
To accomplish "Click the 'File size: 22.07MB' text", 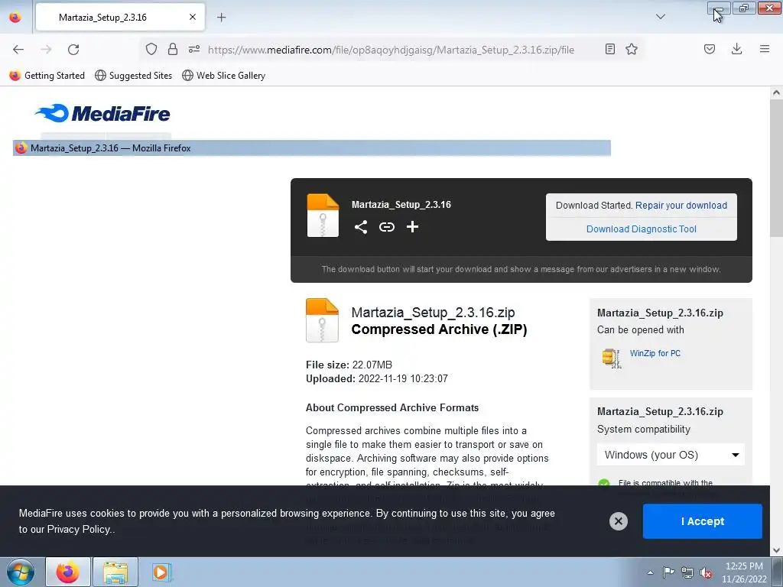I will (x=349, y=365).
